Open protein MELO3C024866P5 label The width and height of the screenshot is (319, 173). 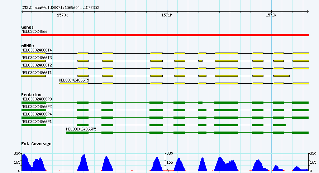click(81, 129)
